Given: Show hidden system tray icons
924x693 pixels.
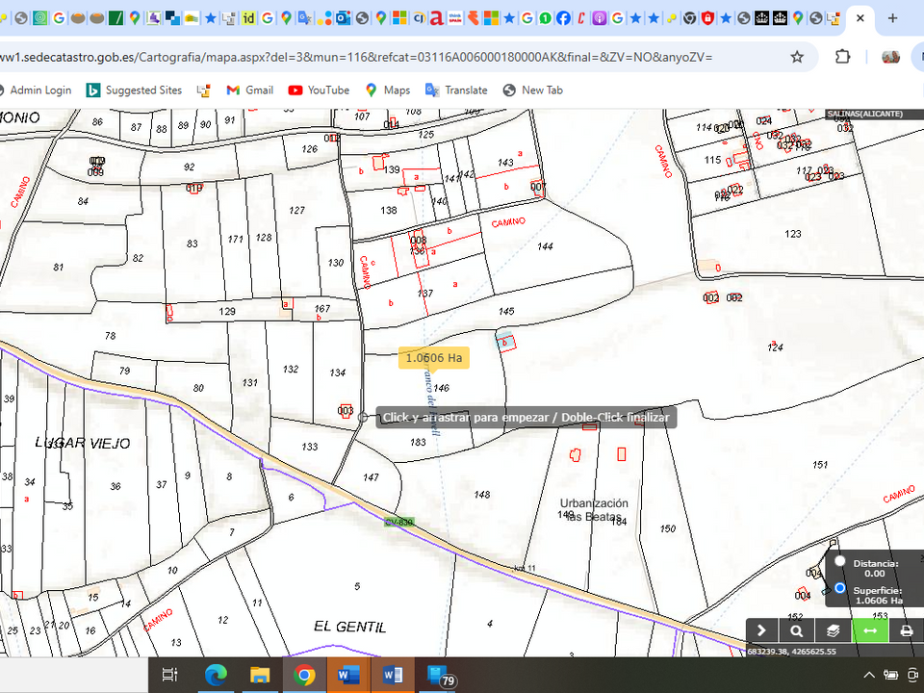Looking at the screenshot, I should [x=869, y=676].
